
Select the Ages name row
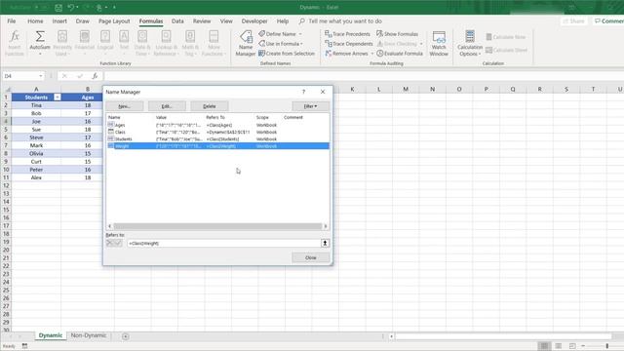[217, 125]
